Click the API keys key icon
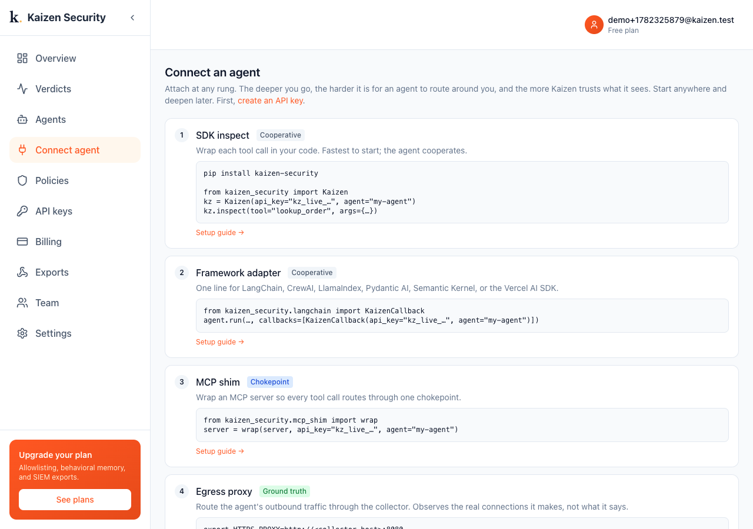 tap(22, 211)
